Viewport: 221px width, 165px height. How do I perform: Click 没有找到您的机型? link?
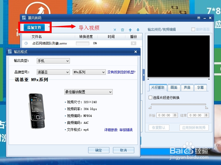click(121, 72)
